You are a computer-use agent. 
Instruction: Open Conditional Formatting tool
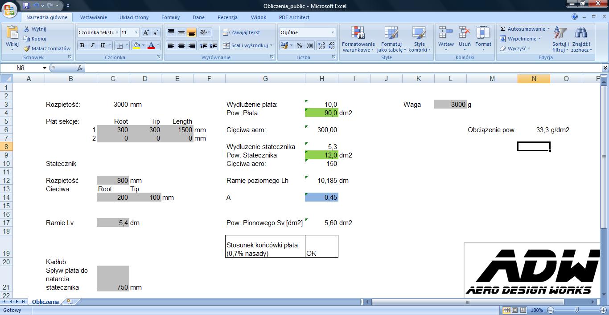[358, 34]
